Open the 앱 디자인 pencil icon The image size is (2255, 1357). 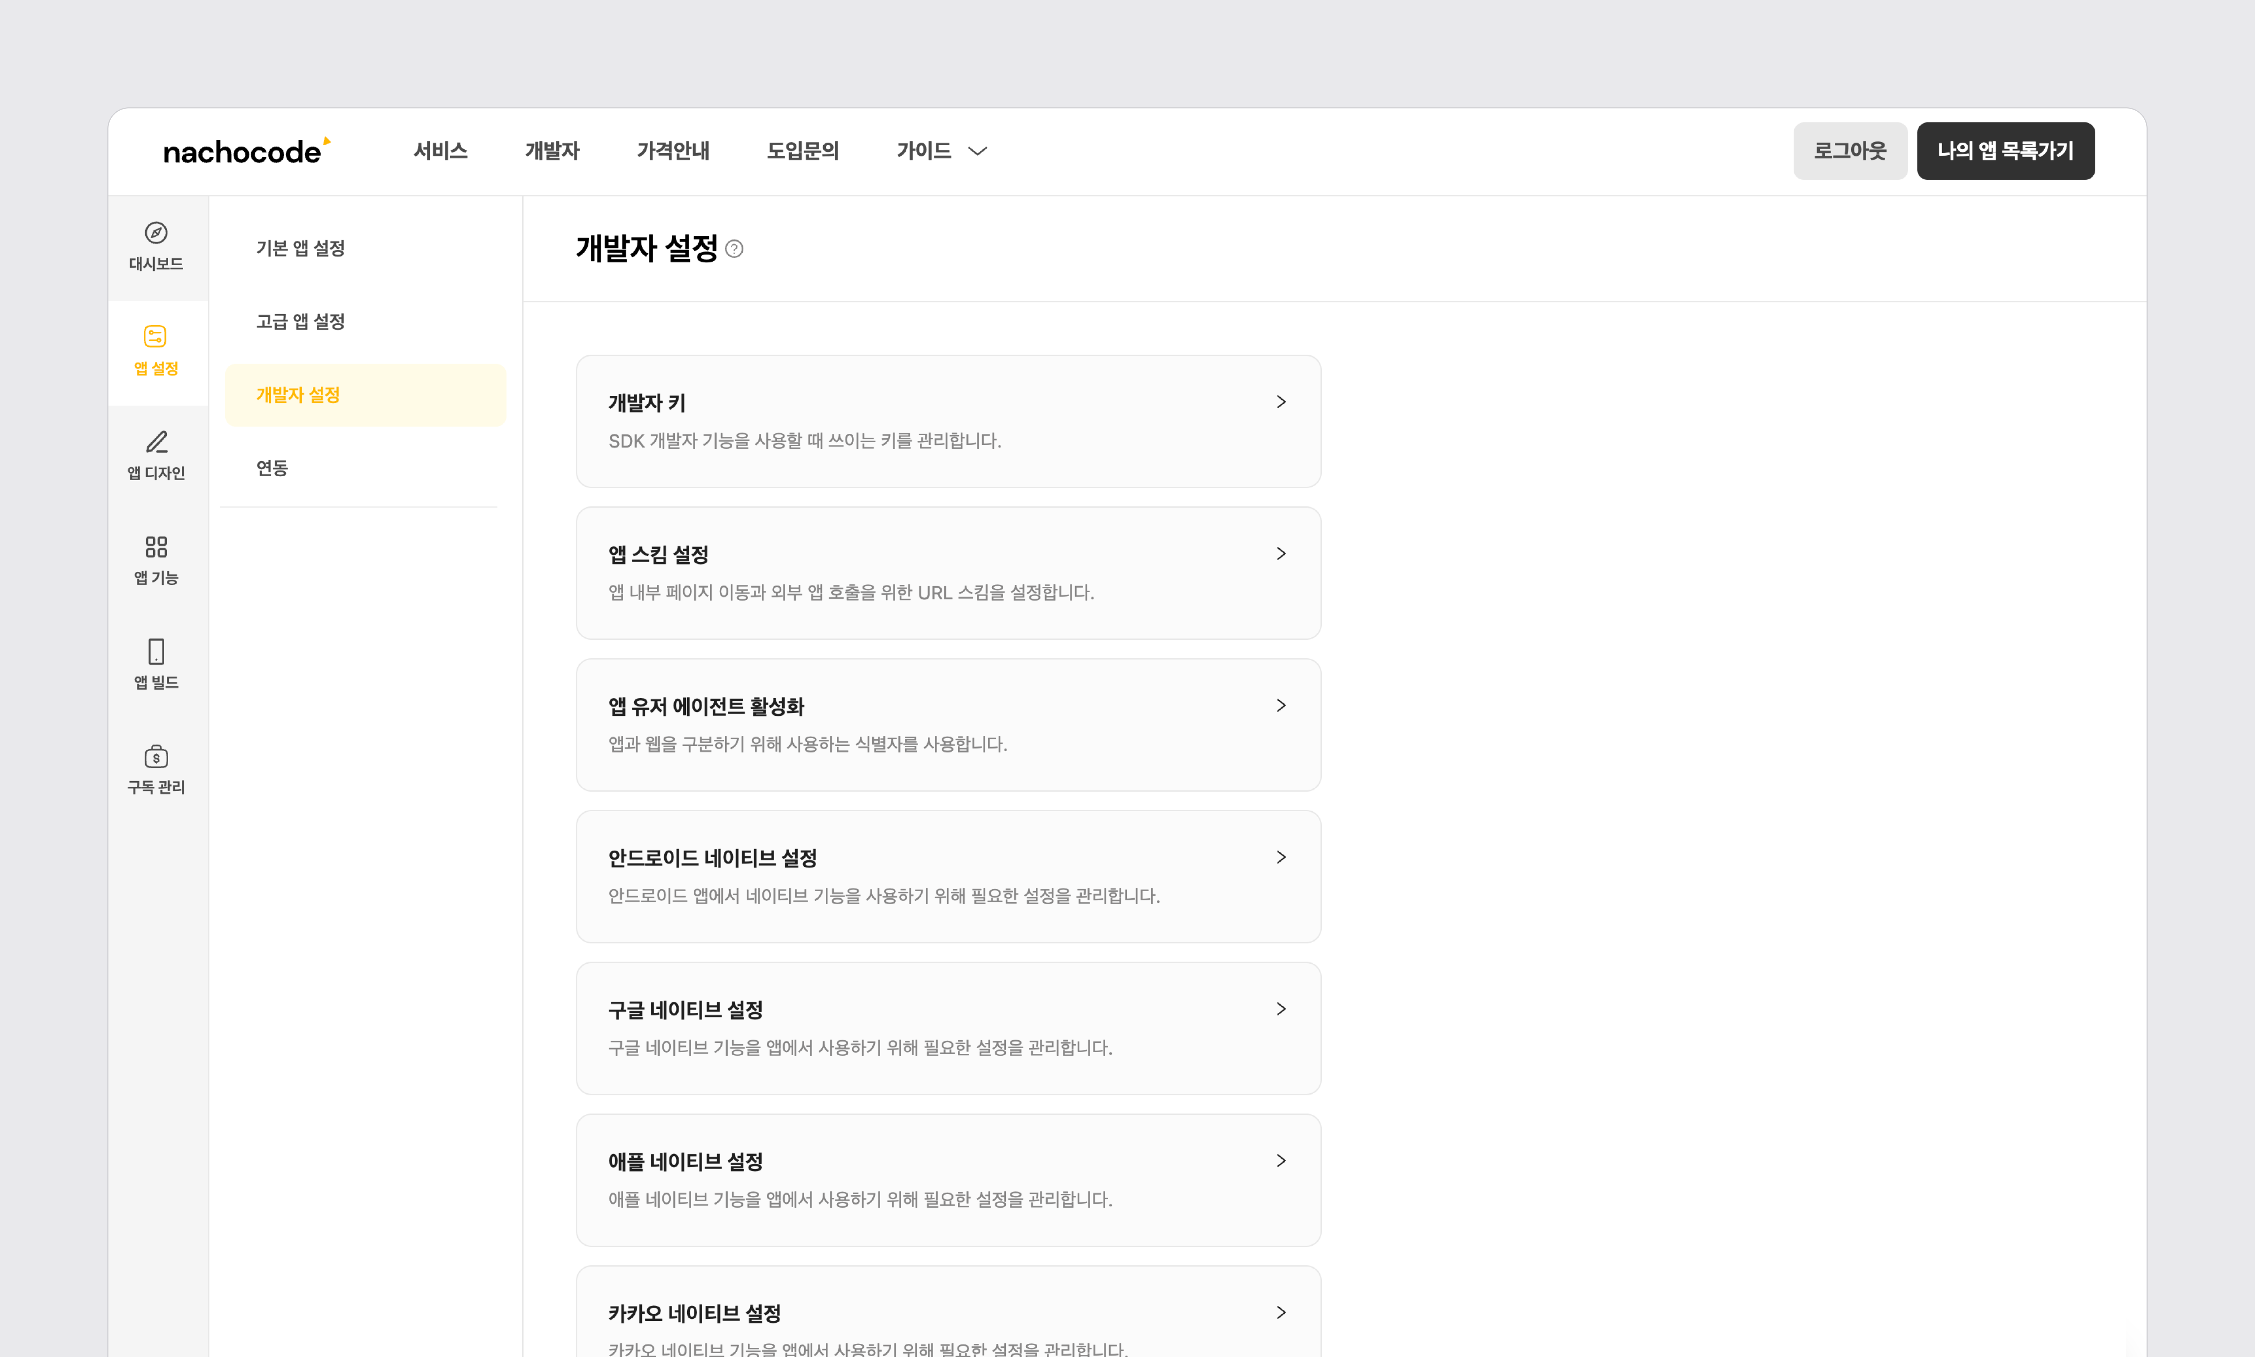pyautogui.click(x=156, y=443)
